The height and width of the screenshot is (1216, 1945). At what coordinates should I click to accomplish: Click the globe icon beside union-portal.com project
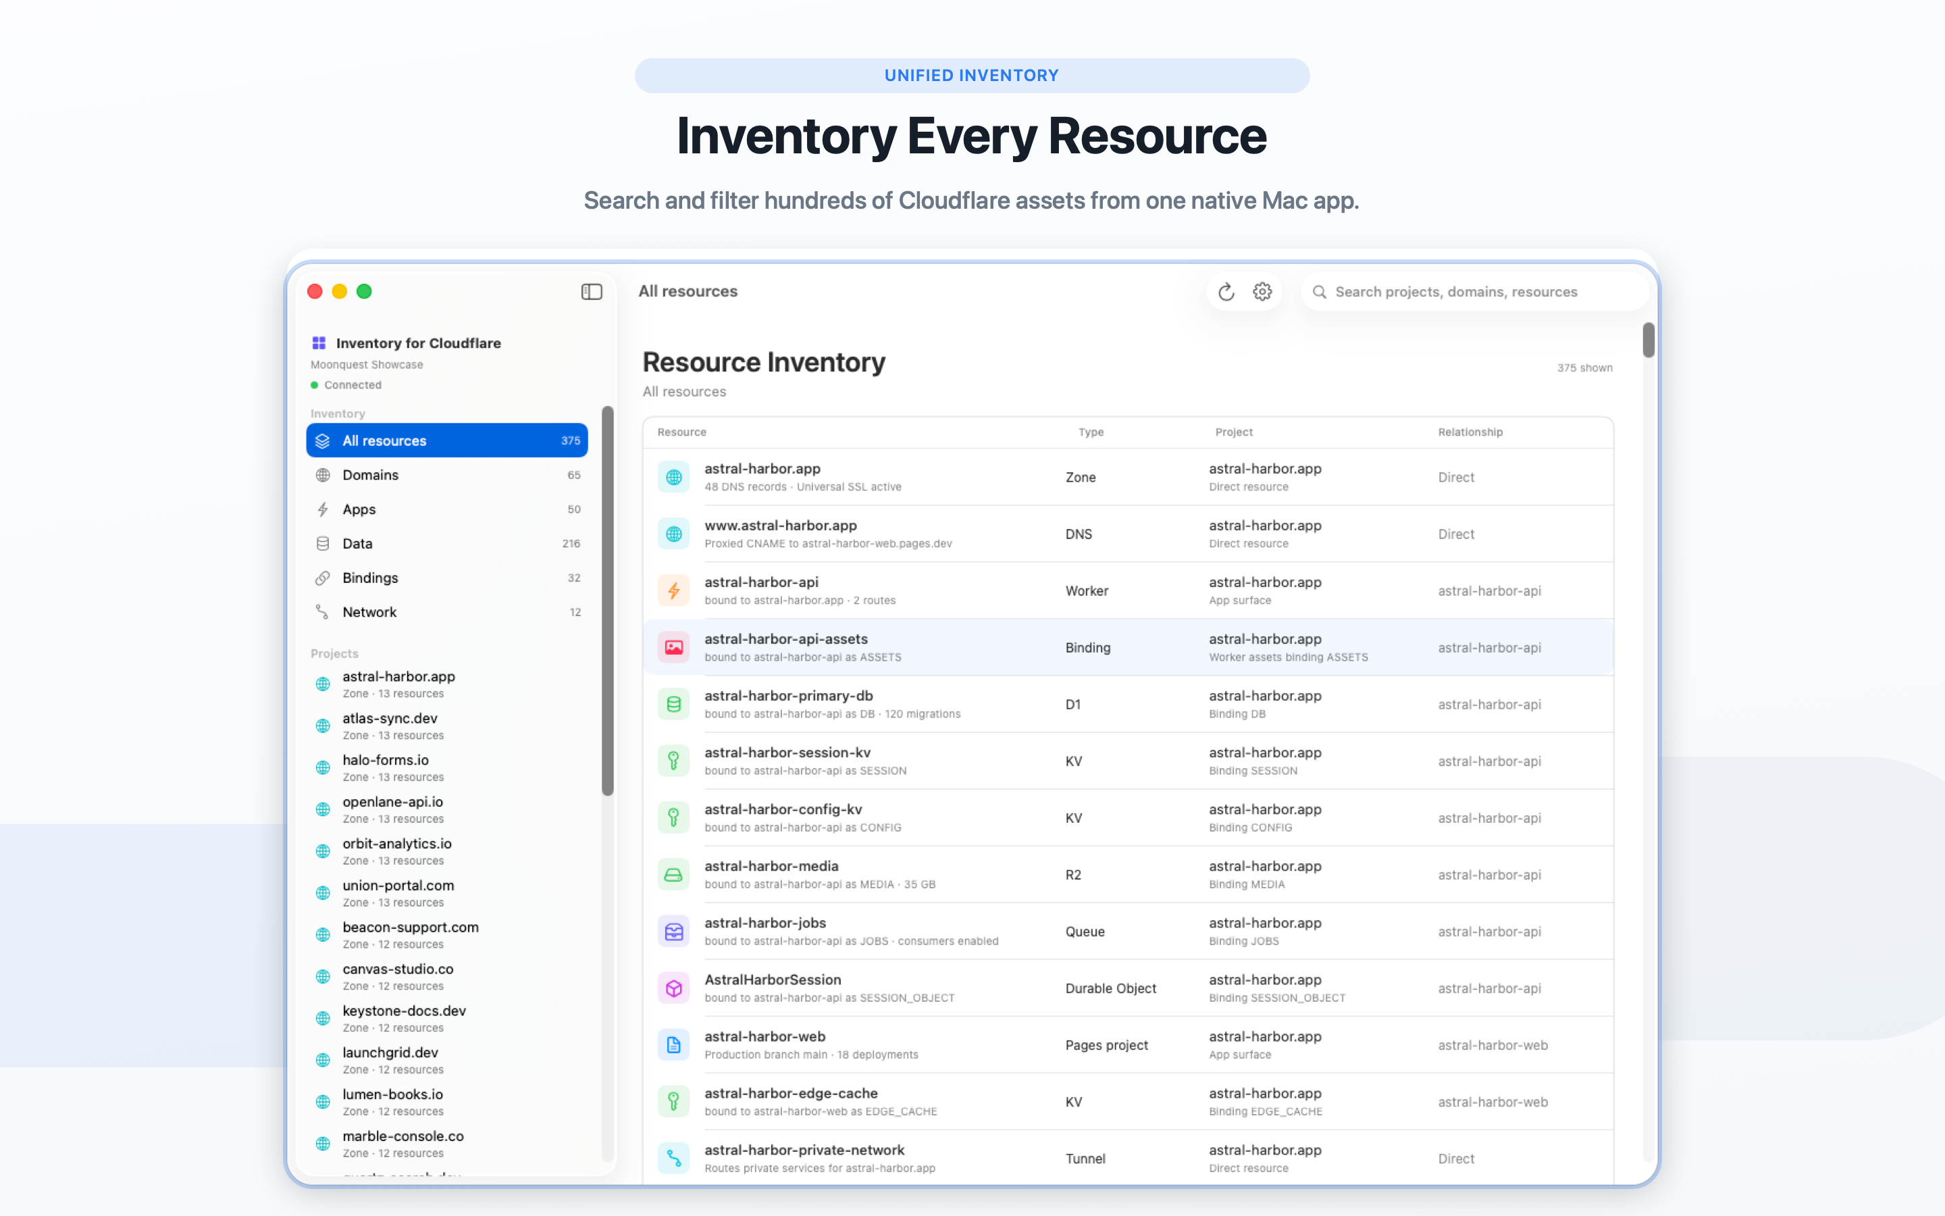(322, 892)
